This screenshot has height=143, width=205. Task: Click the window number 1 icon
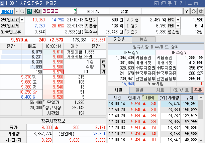[x=2, y=3]
